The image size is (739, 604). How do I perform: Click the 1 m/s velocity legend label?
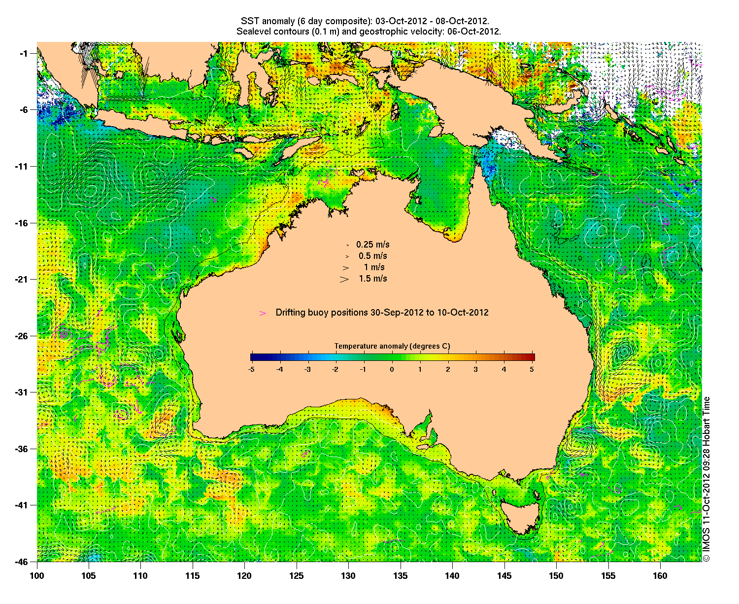tap(374, 267)
